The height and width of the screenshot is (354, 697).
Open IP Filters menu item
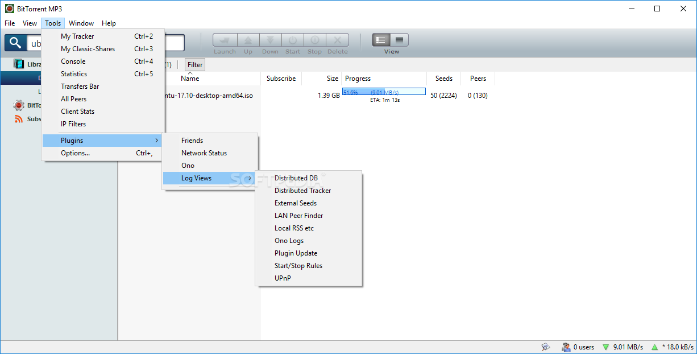point(103,124)
